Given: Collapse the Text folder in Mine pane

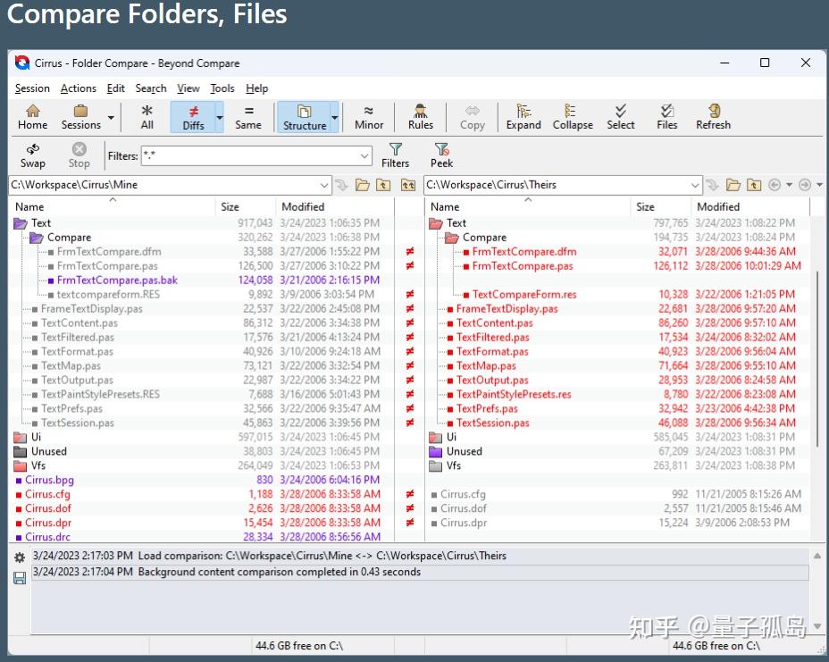Looking at the screenshot, I should (20, 223).
